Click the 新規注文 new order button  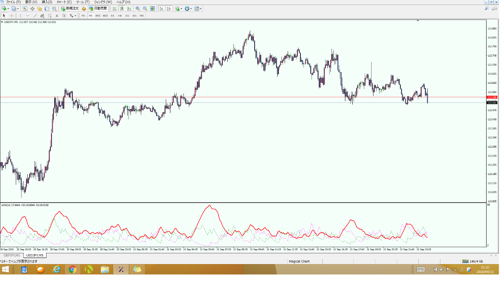[x=70, y=8]
